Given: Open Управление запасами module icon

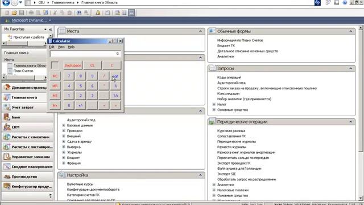Looking at the screenshot, I should (x=7, y=157).
